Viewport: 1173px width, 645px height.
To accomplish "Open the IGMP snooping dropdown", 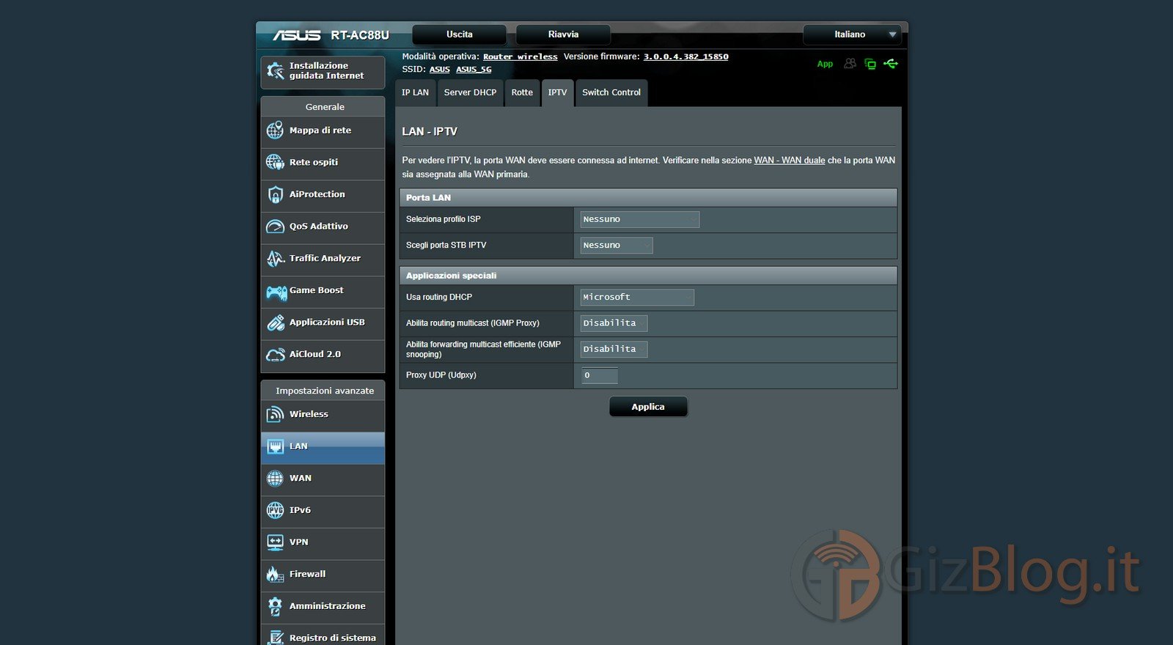I will (x=614, y=349).
